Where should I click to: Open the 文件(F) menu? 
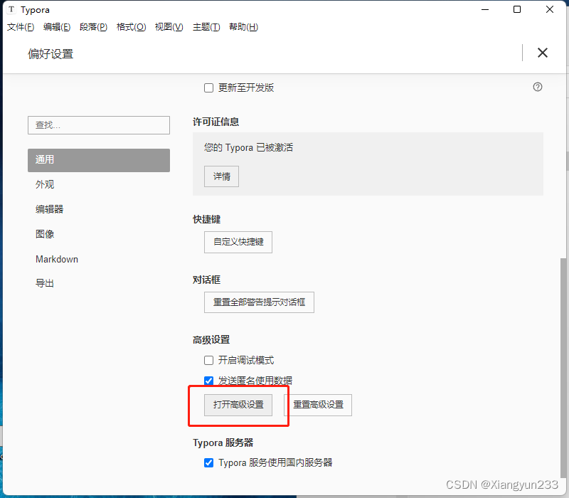(21, 27)
